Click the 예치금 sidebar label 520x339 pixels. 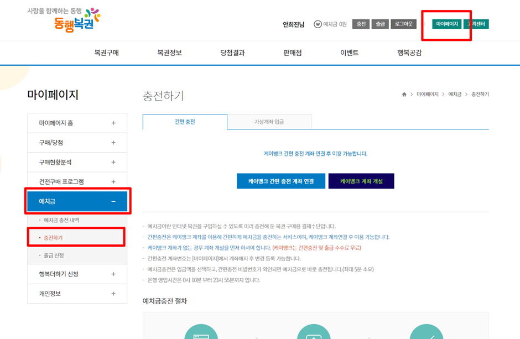pyautogui.click(x=47, y=201)
